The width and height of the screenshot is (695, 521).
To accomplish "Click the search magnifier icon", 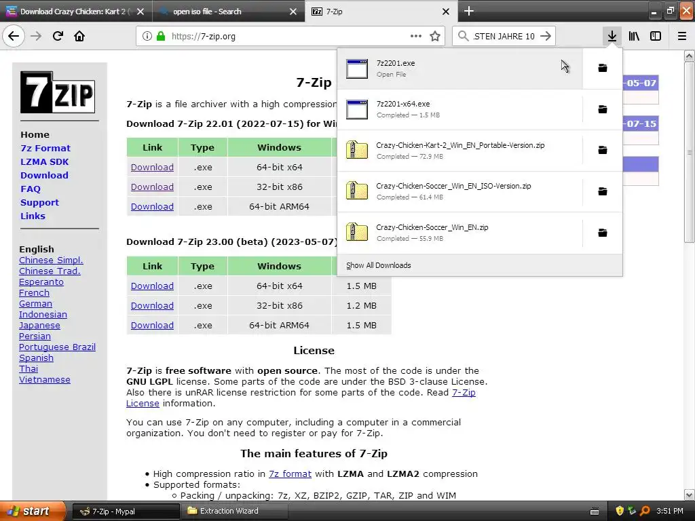I will point(463,36).
